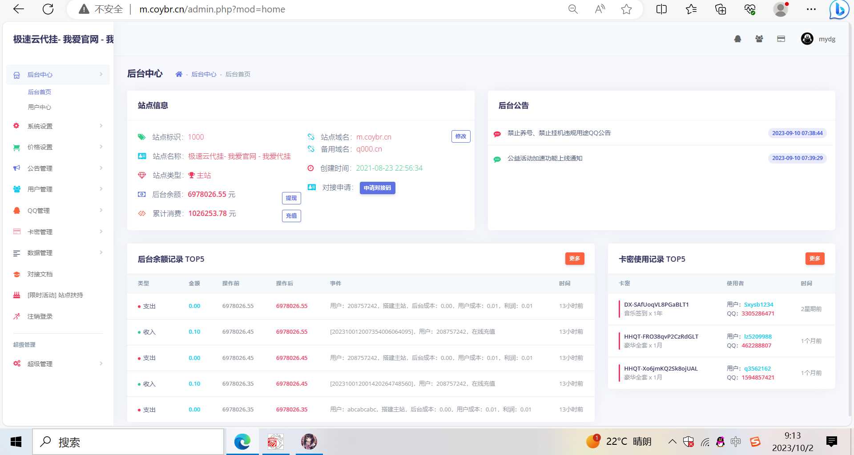Open 更多 on 卡密使用记录 TOP5
Screen dimensions: 854x455
click(814, 259)
